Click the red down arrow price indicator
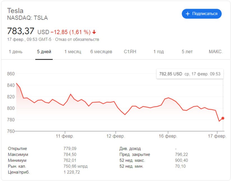 (94, 32)
